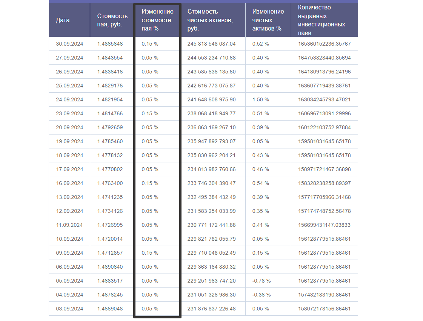Screen dimensions: 423x321
Task: Click the "Стоимость пая, руб." column header
Action: [x=112, y=20]
